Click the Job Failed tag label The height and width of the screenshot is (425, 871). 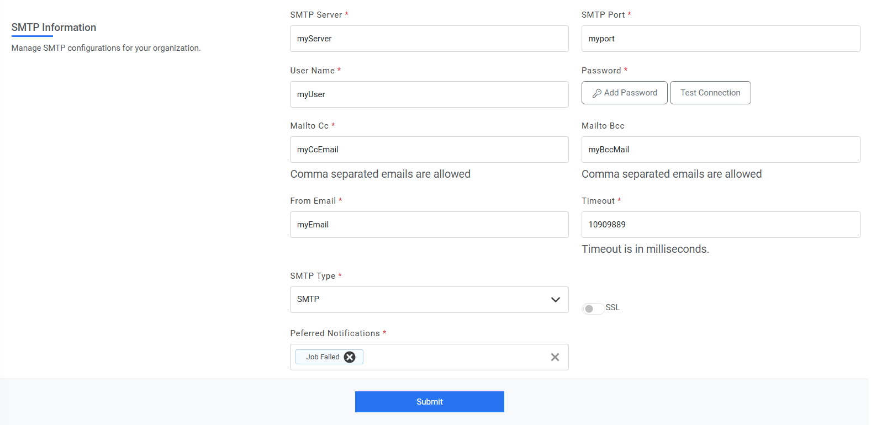click(x=323, y=357)
